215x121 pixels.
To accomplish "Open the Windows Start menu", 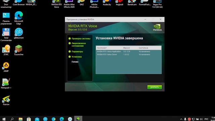I will point(4,119).
